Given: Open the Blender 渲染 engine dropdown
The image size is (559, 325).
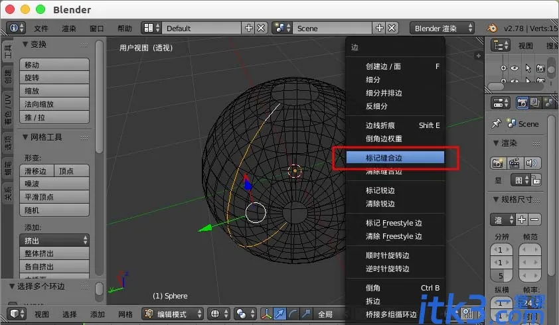Looking at the screenshot, I should pyautogui.click(x=443, y=28).
